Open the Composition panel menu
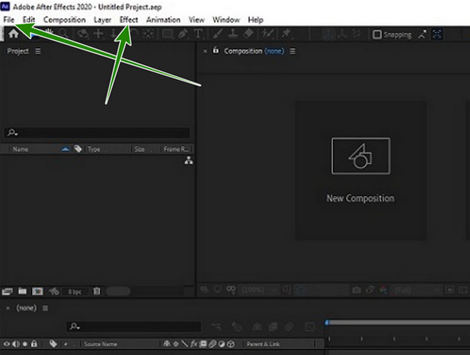 (292, 51)
